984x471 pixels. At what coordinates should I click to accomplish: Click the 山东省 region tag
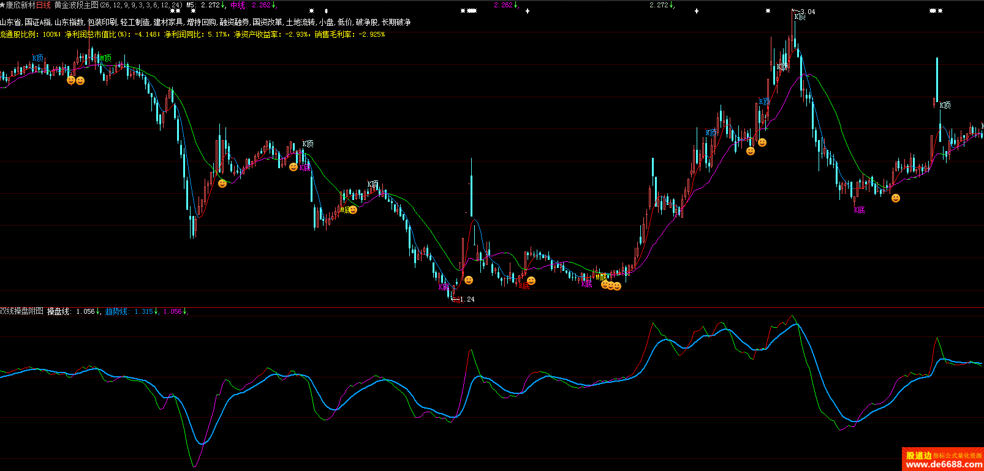(x=11, y=22)
